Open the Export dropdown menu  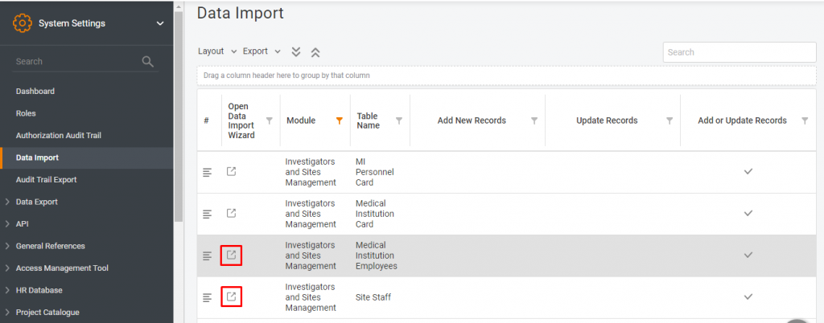click(262, 51)
